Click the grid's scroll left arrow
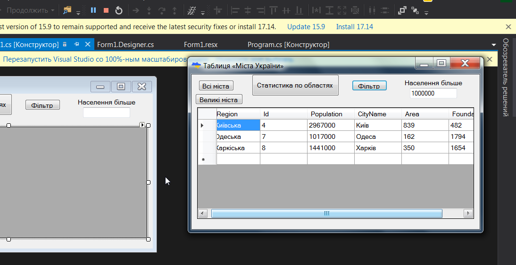 pos(203,213)
